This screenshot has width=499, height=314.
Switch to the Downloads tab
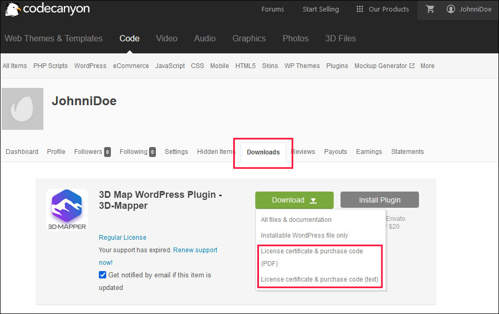coord(263,152)
